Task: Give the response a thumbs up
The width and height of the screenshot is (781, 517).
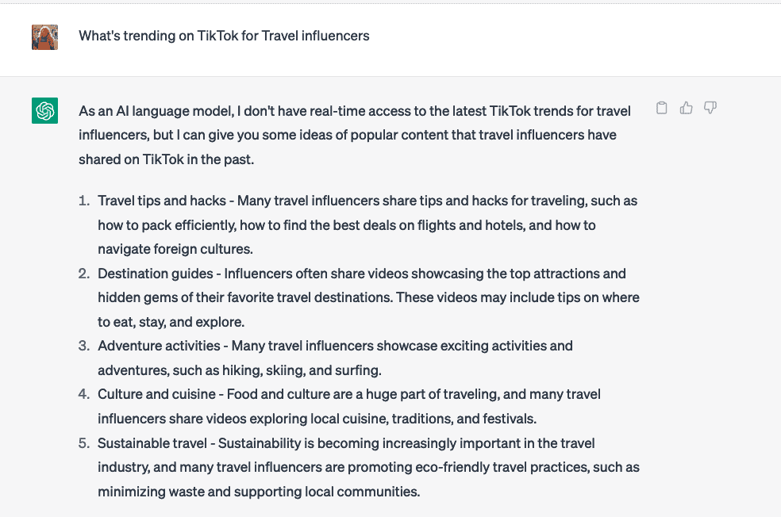Action: click(686, 108)
